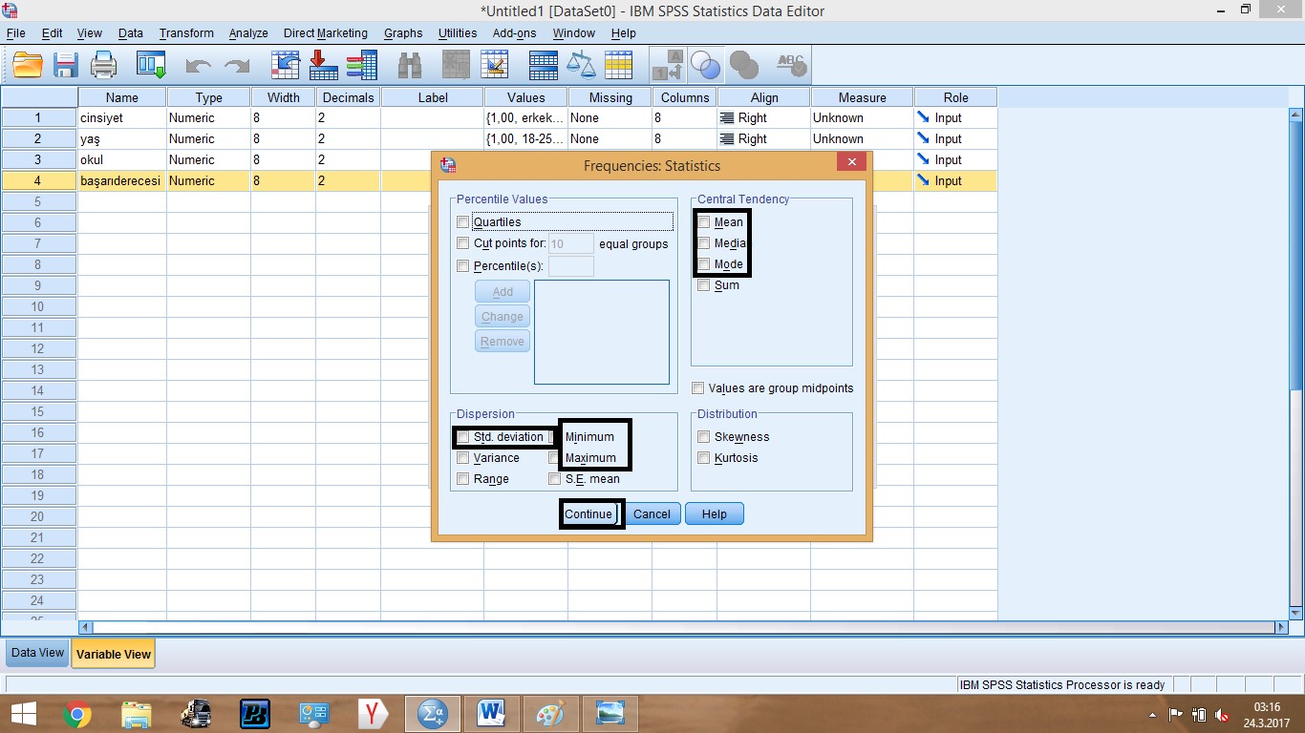Click the Continue button in dialog

tap(588, 514)
